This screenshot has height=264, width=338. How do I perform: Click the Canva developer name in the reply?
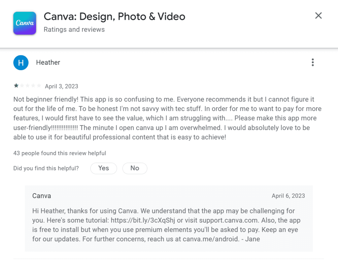42,196
